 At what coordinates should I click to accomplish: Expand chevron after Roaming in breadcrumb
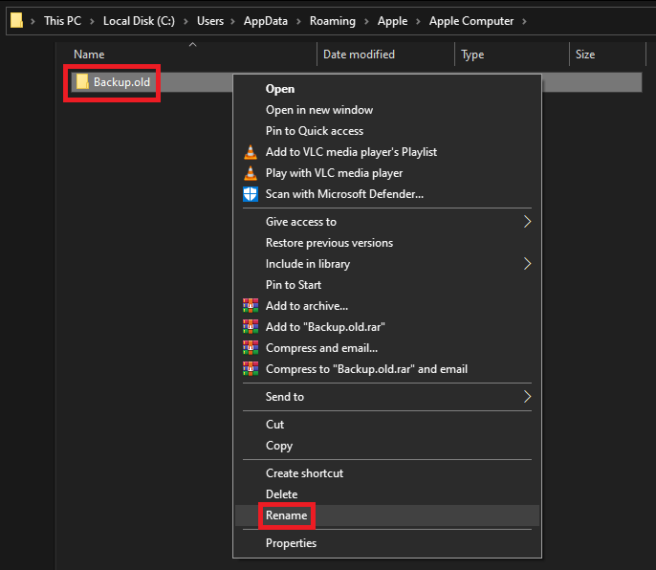click(366, 21)
